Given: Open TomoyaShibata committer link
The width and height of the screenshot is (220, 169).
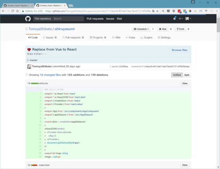Looking at the screenshot, I should point(42,66).
